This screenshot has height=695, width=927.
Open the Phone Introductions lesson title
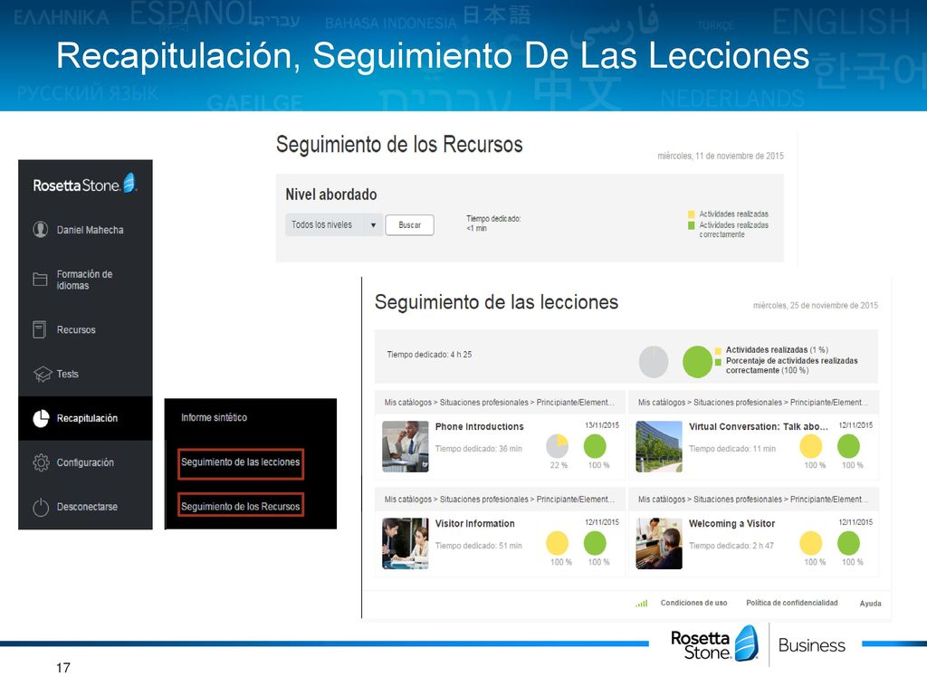coord(480,427)
